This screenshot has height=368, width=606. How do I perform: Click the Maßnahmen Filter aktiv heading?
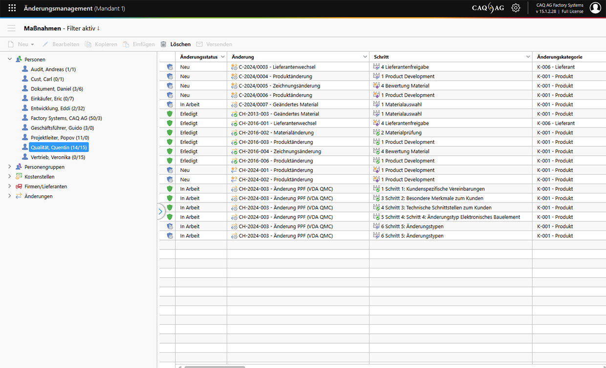point(62,28)
